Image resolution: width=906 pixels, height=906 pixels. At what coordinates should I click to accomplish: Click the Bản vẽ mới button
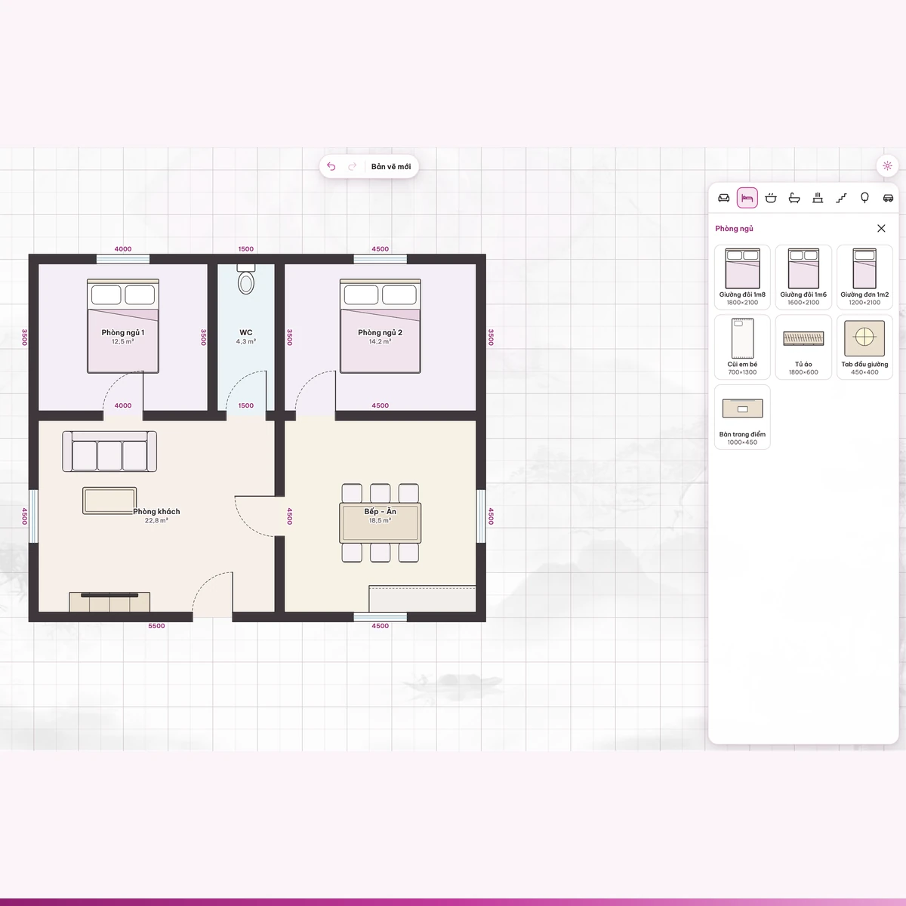click(x=391, y=167)
